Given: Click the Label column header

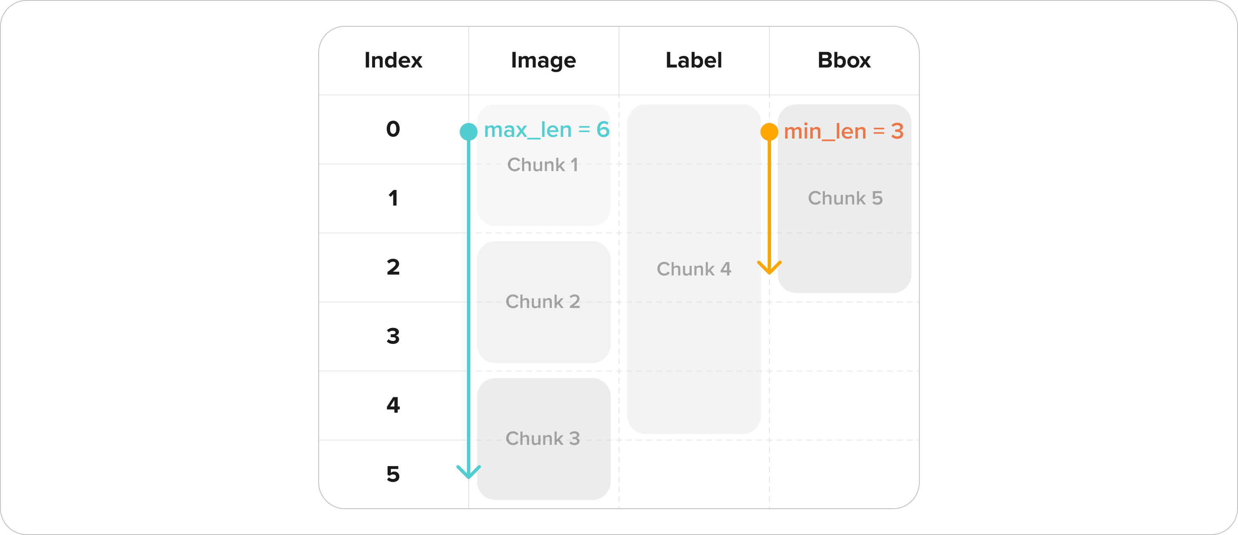Looking at the screenshot, I should point(693,61).
